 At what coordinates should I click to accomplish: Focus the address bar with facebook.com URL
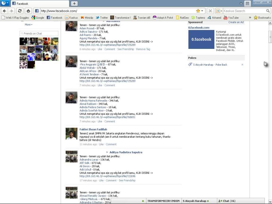(x=118, y=11)
